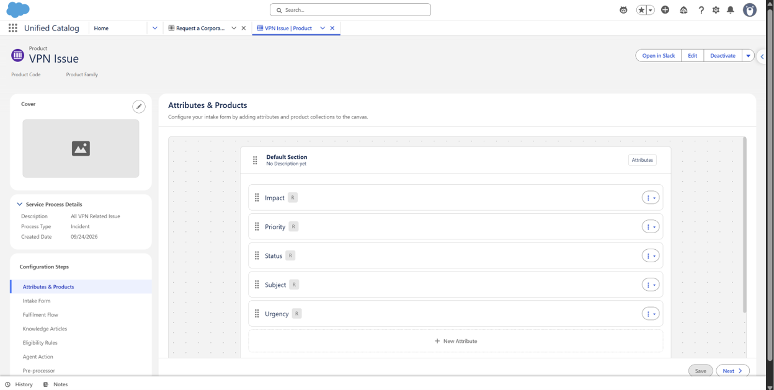Screen dimensions: 774x390
Task: Close the Request a Corpora... tab
Action: click(x=243, y=28)
